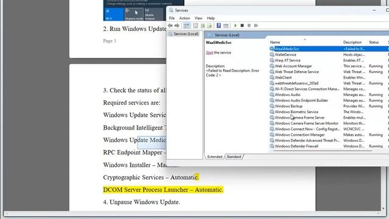Select the WalletService row

329,55
